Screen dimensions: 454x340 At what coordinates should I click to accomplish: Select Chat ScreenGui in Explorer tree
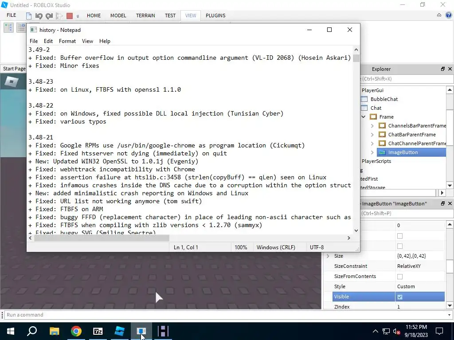pyautogui.click(x=376, y=108)
